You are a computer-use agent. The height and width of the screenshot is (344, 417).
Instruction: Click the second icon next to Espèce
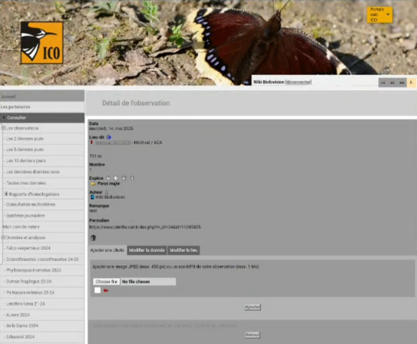tap(115, 178)
